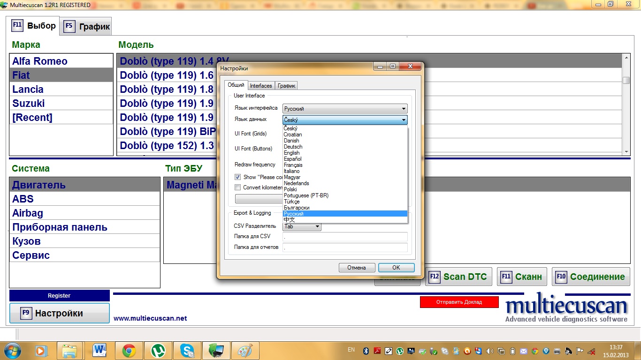Launch Skype from the taskbar

(187, 350)
